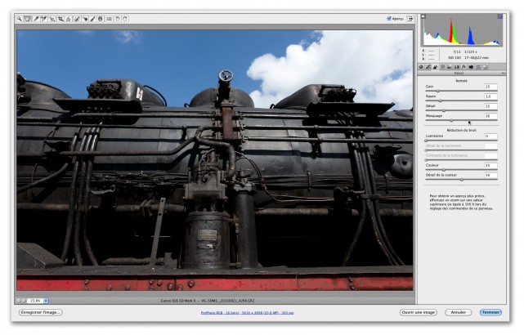The width and height of the screenshot is (524, 335).
Task: Click the Gain slider handle
Action: click(438, 91)
